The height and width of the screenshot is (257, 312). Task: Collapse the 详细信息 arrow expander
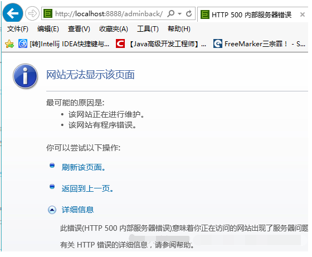click(52, 210)
